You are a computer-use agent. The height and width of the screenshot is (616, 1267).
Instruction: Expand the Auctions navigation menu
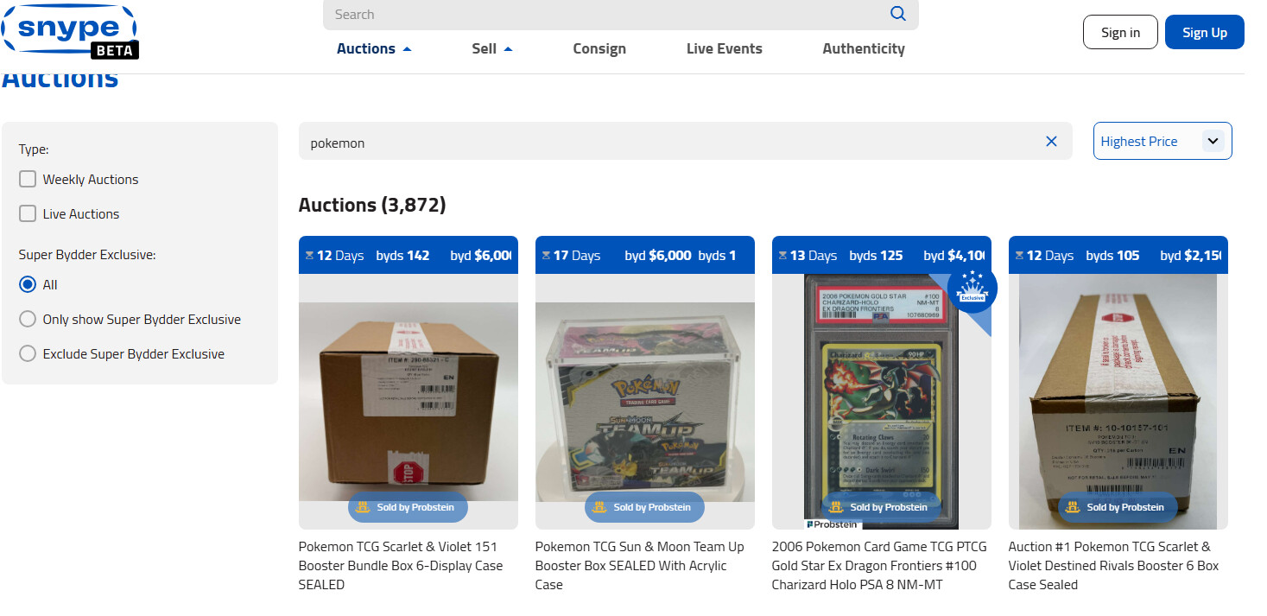tap(374, 49)
